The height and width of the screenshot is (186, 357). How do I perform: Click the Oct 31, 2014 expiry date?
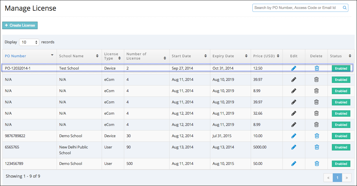[223, 68]
